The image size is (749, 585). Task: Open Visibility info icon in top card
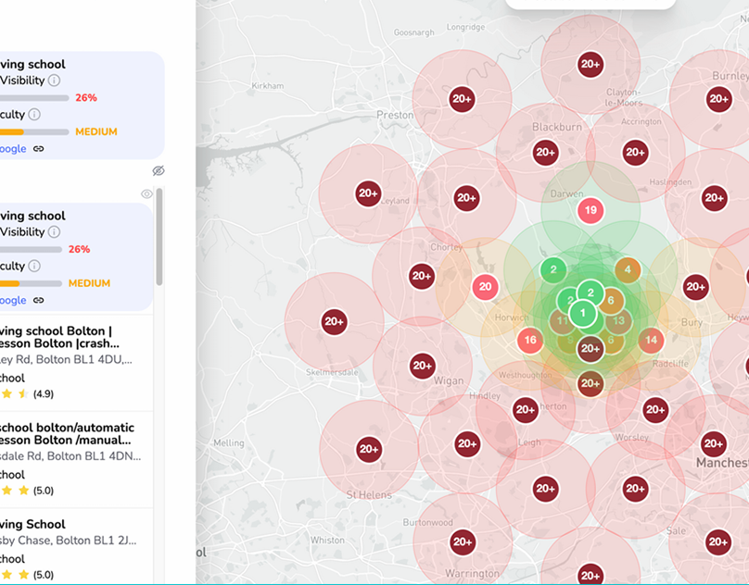(x=54, y=81)
